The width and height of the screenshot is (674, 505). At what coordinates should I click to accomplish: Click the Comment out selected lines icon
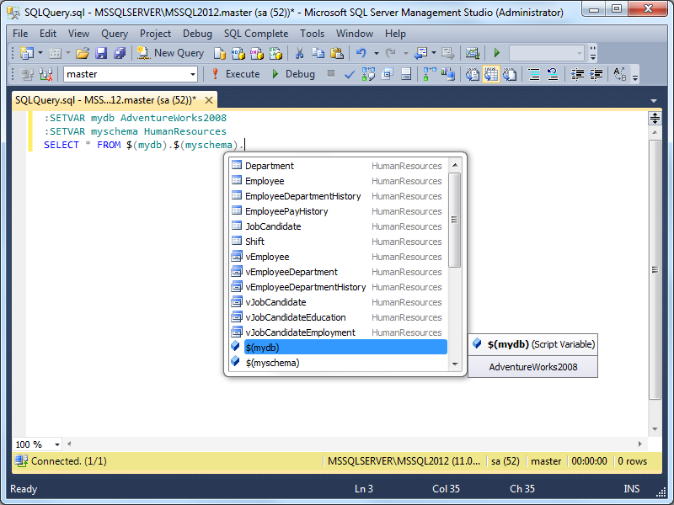[x=534, y=74]
